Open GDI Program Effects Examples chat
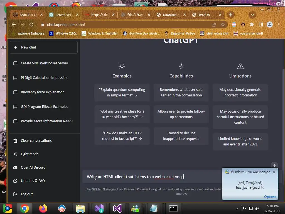The height and width of the screenshot is (214, 285). (44, 107)
